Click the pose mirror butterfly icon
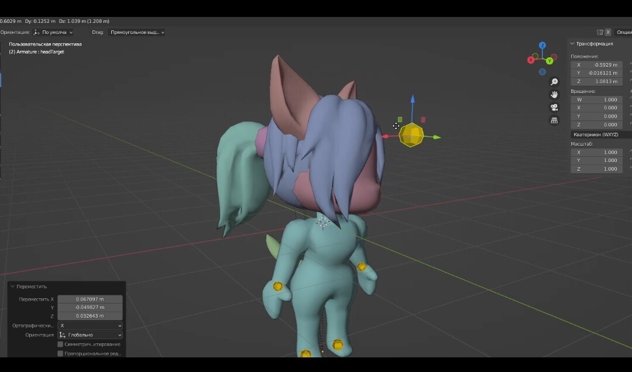Screen dimensions: 632x372 (600, 32)
